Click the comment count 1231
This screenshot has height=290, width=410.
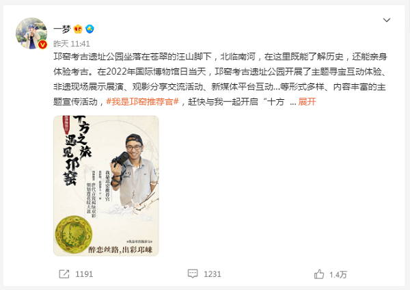point(213,274)
